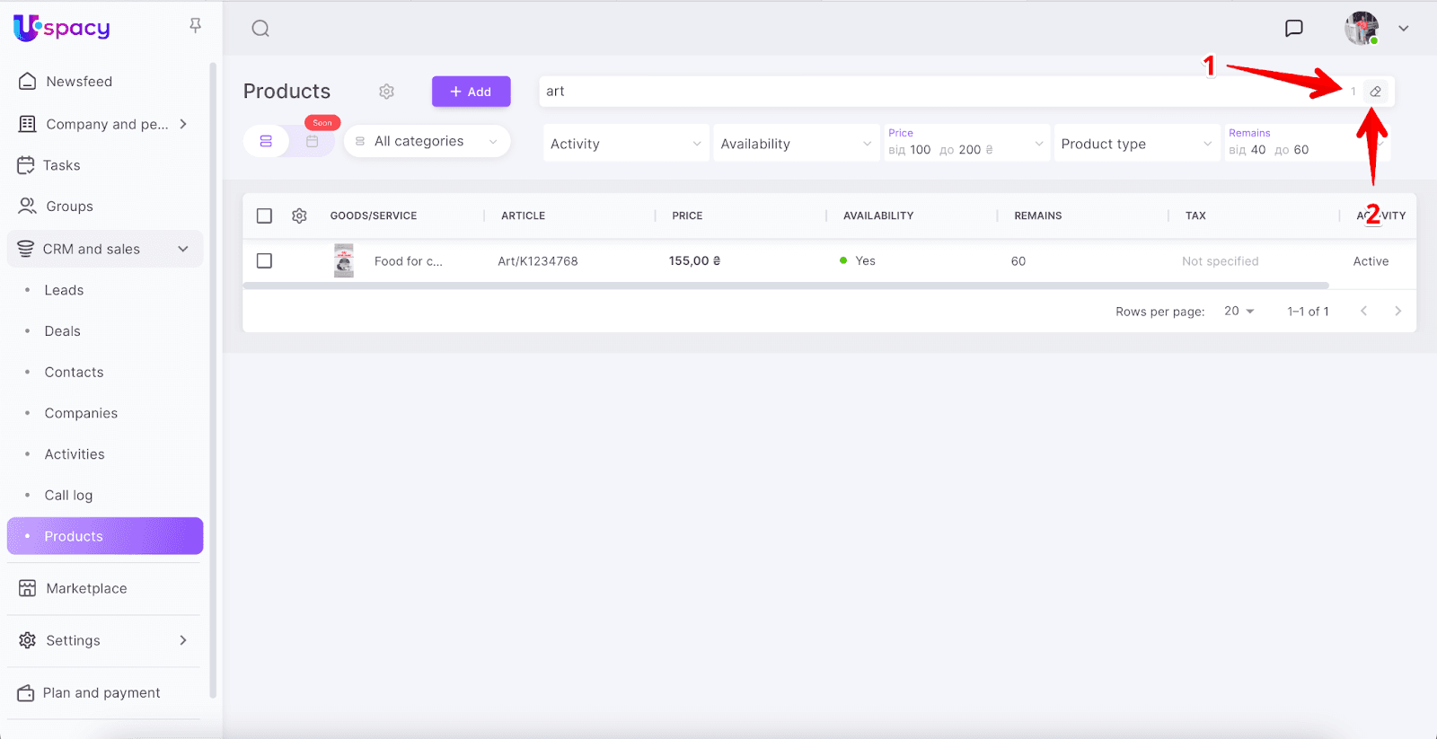The height and width of the screenshot is (739, 1437).
Task: Open the Rows per page dropdown
Action: coord(1239,311)
